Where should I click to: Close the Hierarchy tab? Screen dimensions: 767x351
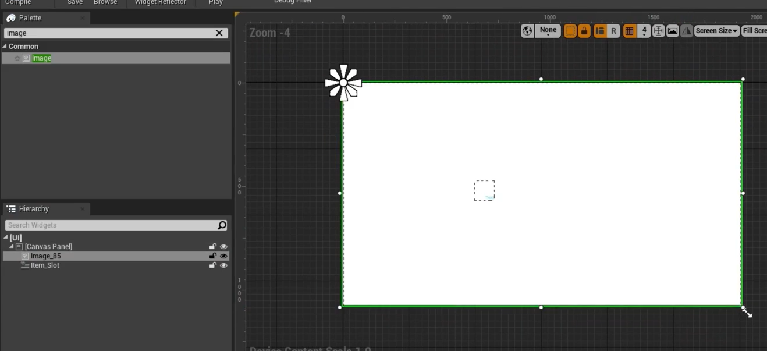point(83,209)
